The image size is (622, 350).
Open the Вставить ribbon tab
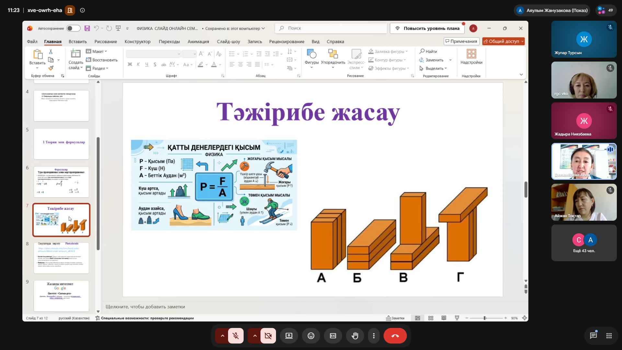(78, 41)
